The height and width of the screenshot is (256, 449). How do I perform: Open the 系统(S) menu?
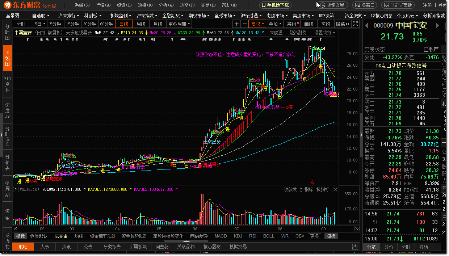[82, 5]
